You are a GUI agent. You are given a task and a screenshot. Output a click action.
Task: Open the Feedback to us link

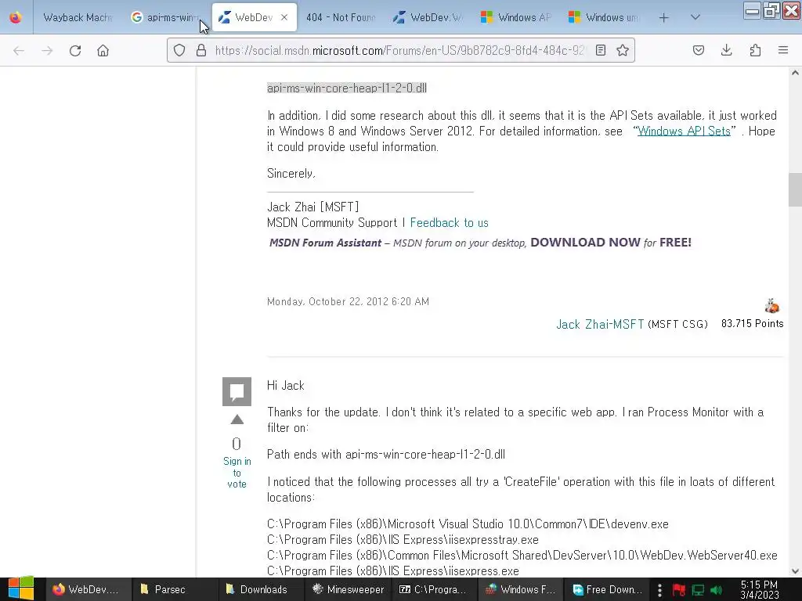[449, 223]
